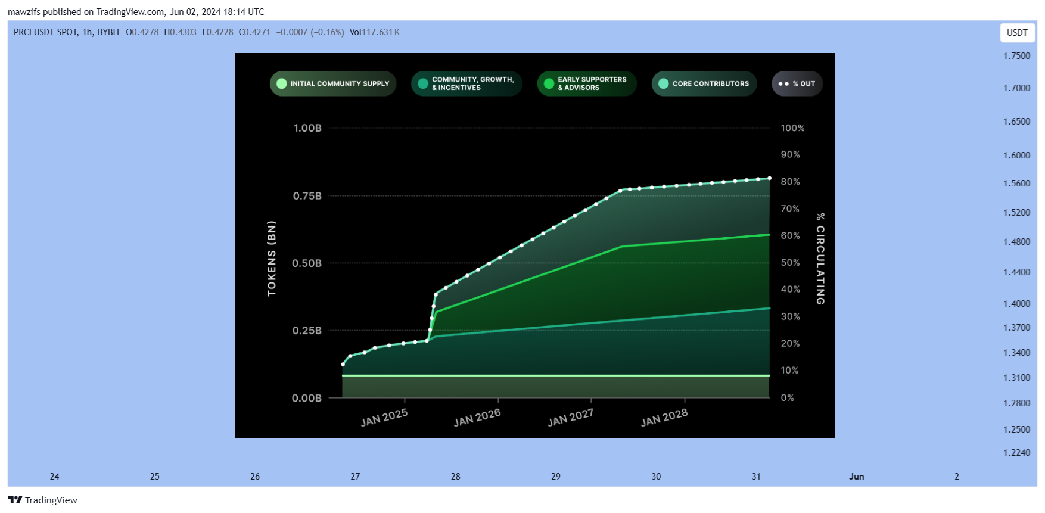Click the 31 date label on time axis

point(756,477)
